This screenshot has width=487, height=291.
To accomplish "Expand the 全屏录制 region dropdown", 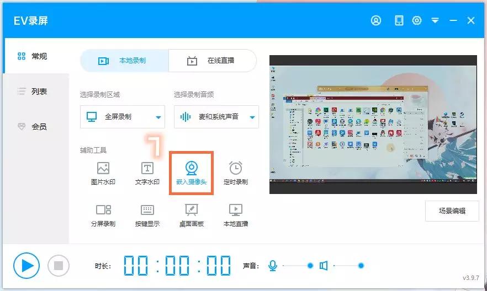I will [123, 117].
